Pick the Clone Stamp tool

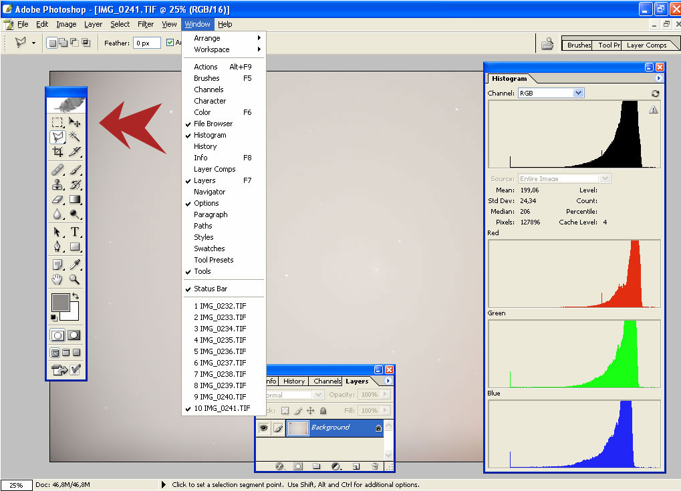coord(57,184)
